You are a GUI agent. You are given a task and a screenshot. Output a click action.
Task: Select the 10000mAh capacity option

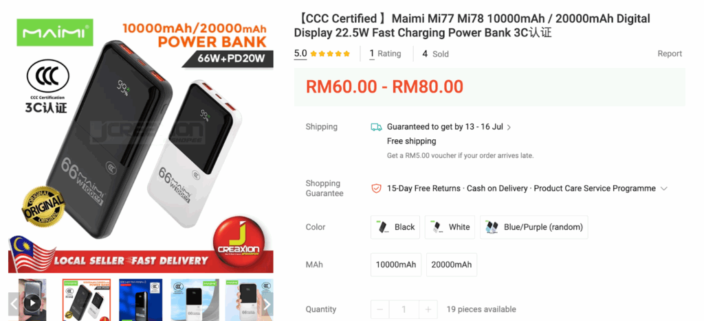point(395,265)
